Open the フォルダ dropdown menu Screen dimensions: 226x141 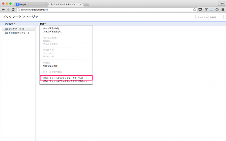[10, 24]
